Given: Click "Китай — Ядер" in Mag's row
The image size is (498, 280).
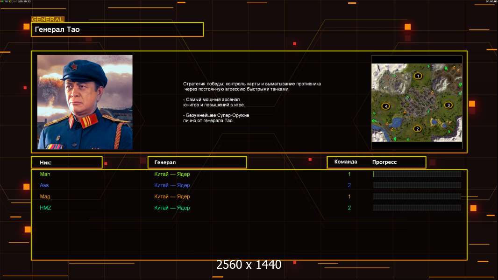Looking at the screenshot, I should pos(172,196).
